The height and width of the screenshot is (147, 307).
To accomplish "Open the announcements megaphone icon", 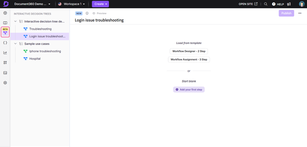I will coord(289,4).
